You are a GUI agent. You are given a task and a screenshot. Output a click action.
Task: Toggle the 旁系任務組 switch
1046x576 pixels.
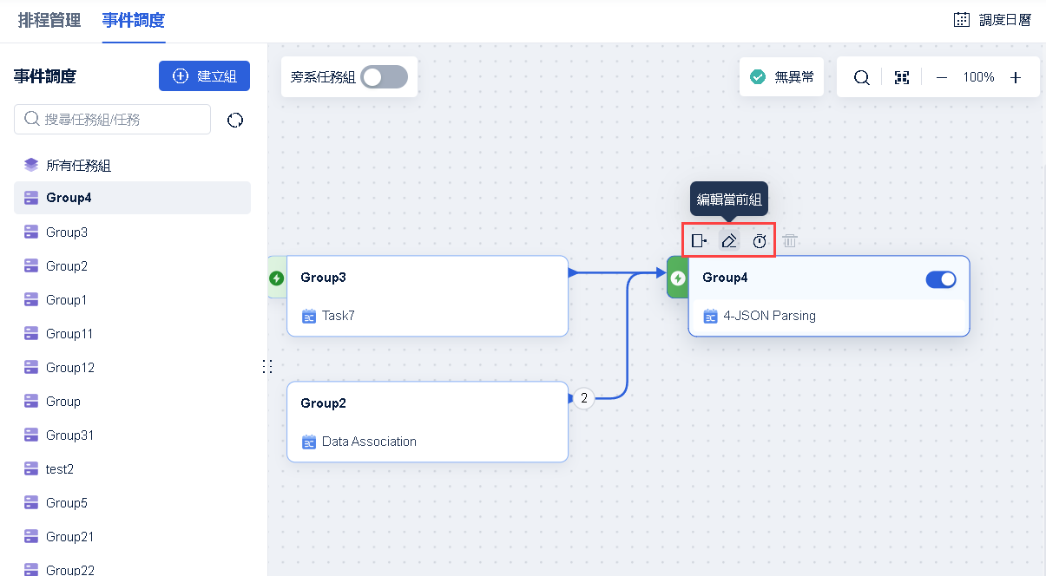(x=384, y=77)
